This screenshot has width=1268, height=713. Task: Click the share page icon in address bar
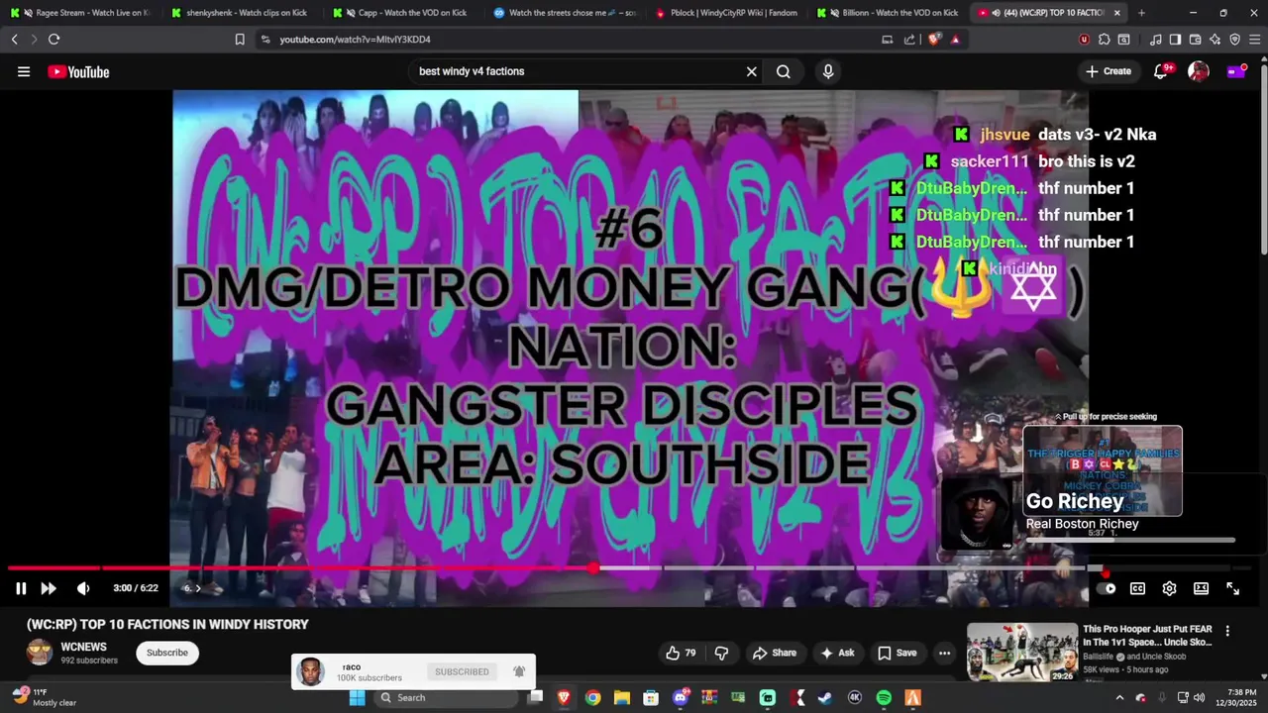coord(909,40)
